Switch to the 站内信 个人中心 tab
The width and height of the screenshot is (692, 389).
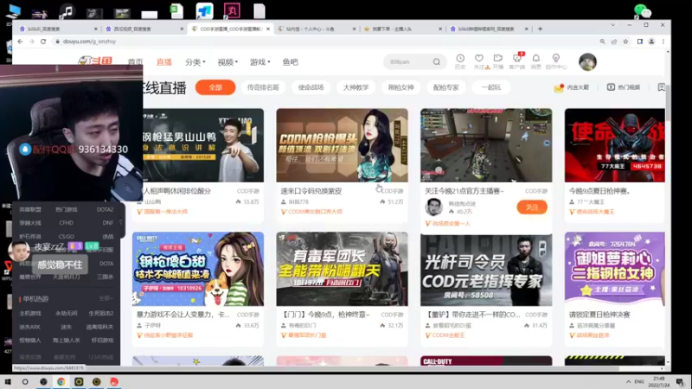[317, 29]
